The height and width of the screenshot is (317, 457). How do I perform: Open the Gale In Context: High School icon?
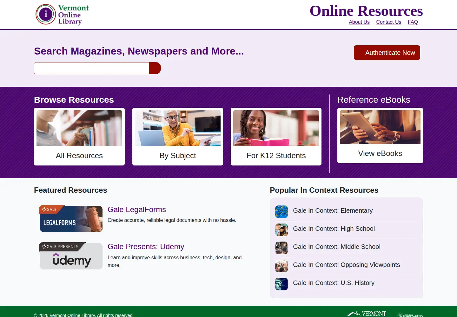(281, 230)
